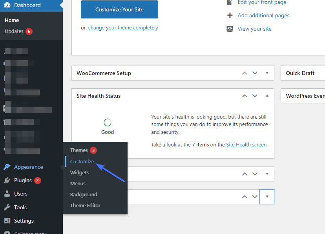Screen dimensions: 325x234
Task: Collapse the Site Health Status panel
Action: coord(267,96)
